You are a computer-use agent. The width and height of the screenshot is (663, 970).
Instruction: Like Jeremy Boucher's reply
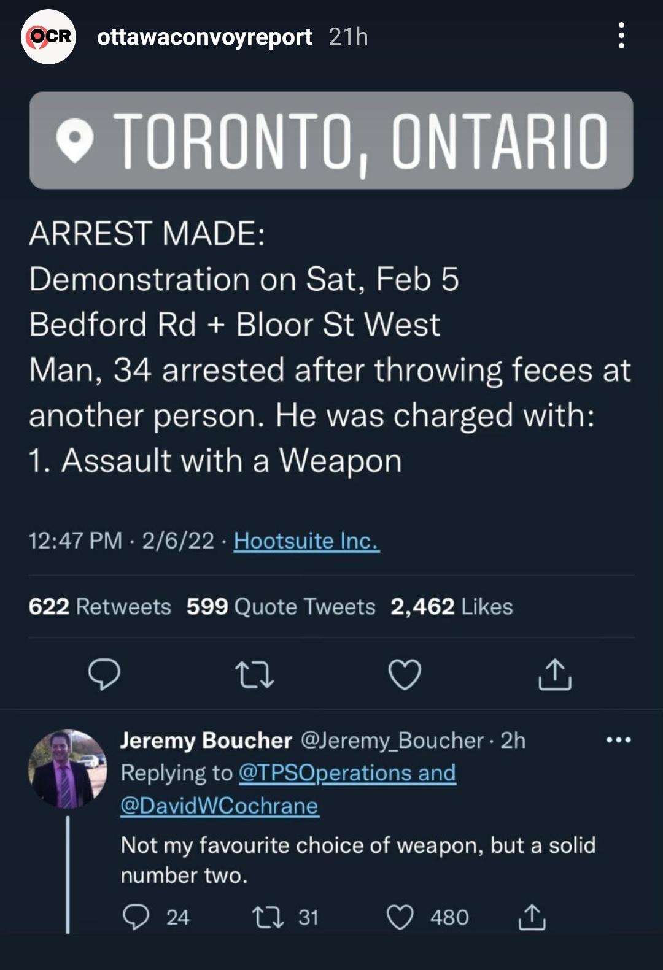coord(400,917)
